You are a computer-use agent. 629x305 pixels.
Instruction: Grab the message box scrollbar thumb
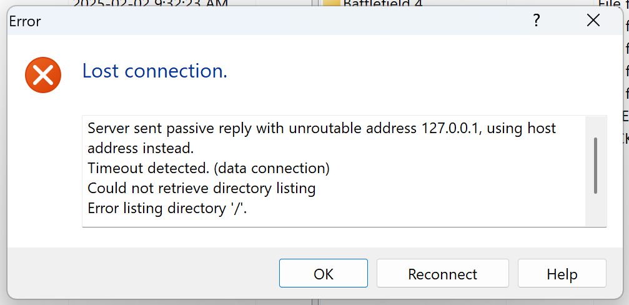pos(596,165)
